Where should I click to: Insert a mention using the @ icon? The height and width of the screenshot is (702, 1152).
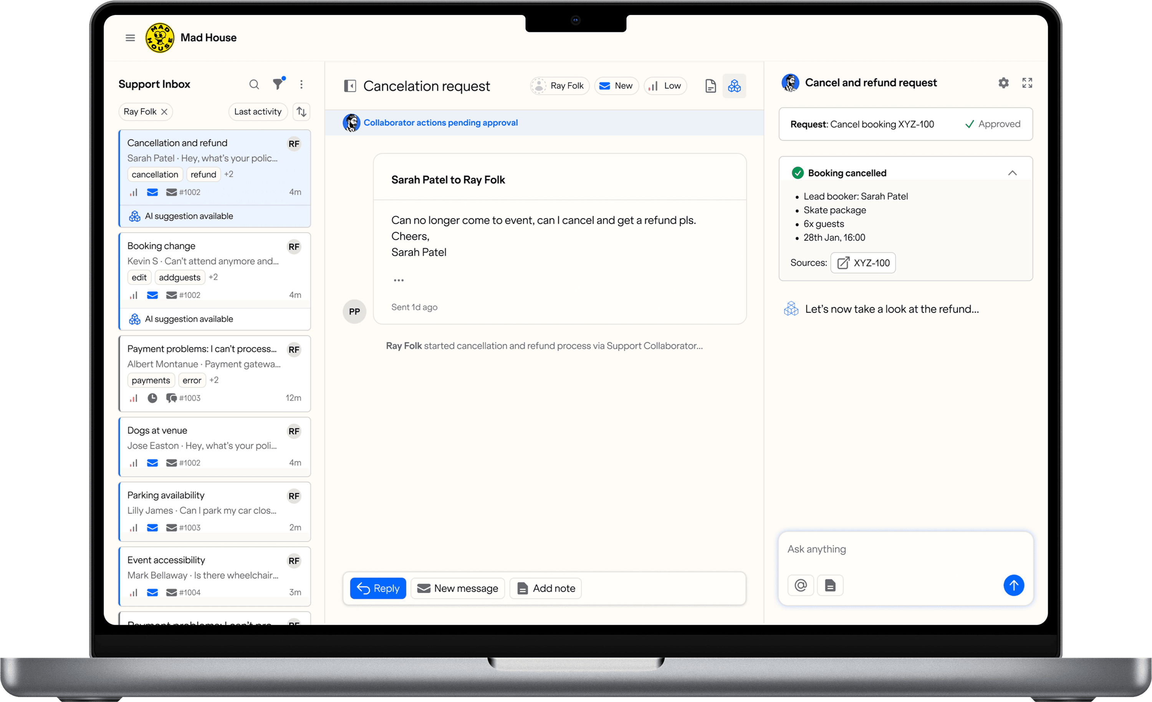click(x=801, y=585)
